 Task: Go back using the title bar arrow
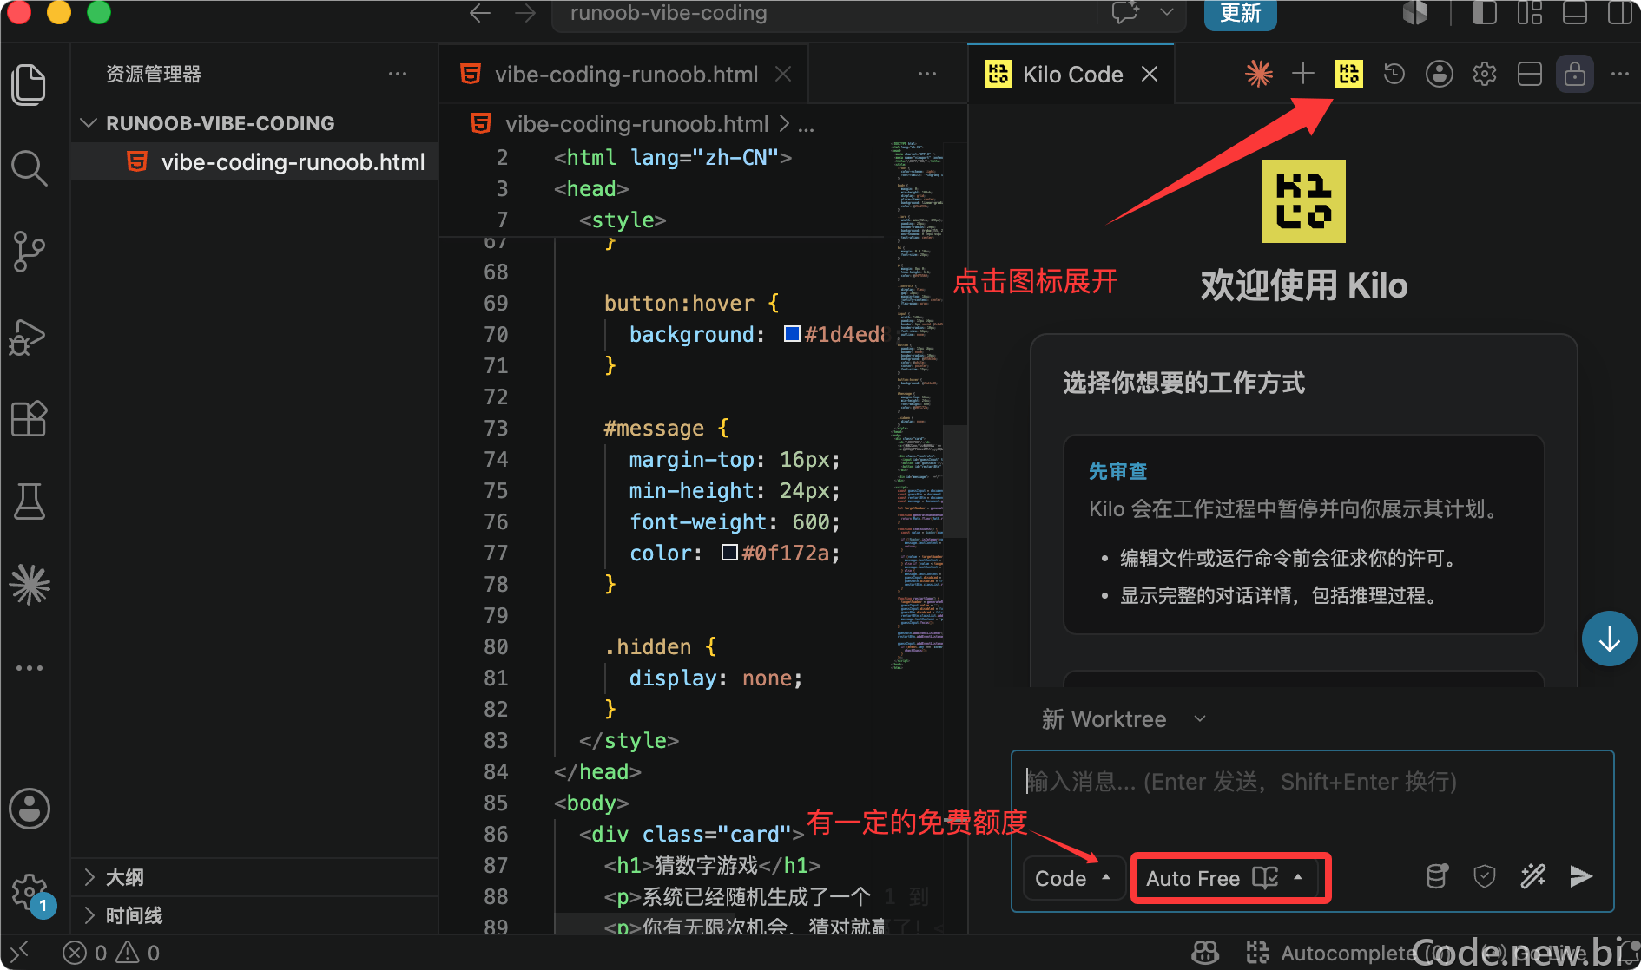(480, 13)
